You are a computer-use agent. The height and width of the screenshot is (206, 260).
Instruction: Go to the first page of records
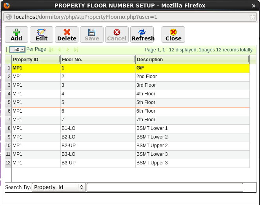click(x=51, y=50)
